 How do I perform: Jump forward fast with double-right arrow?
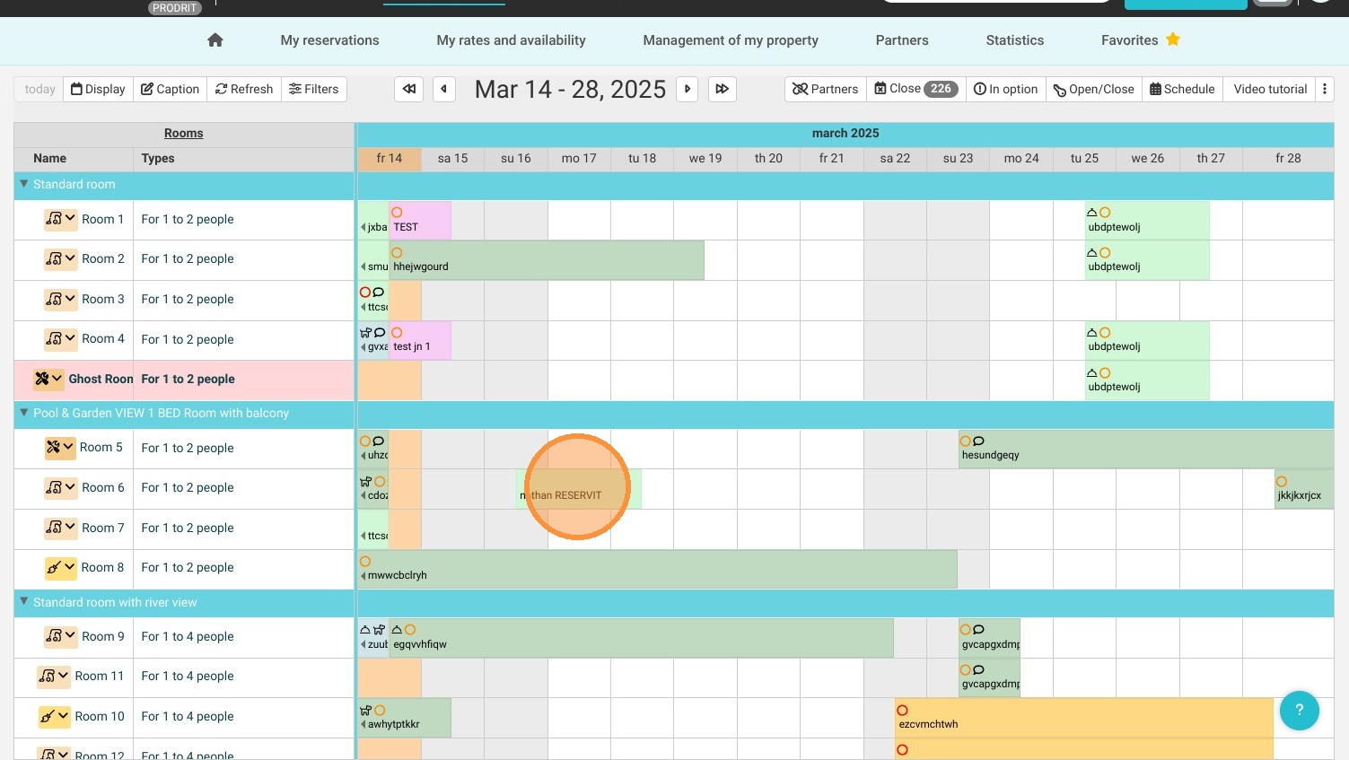pos(723,89)
